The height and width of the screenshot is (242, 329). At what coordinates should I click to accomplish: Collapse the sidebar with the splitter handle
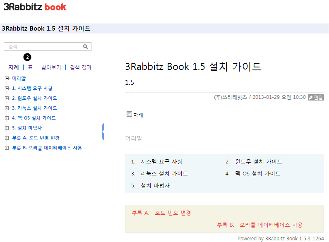[103, 132]
